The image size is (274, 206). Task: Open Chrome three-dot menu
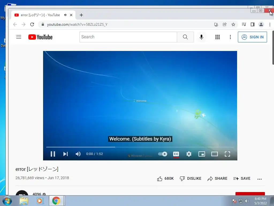tap(270, 24)
